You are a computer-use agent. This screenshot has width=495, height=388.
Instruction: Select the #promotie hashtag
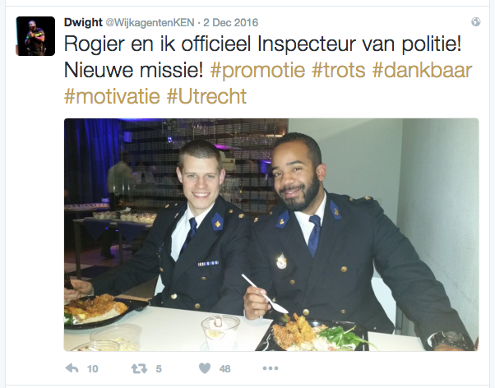pyautogui.click(x=257, y=70)
